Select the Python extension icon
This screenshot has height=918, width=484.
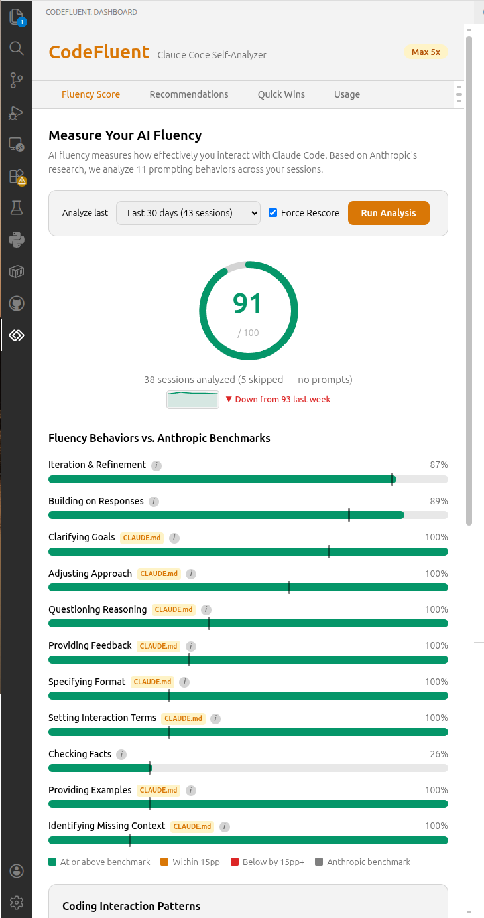[x=16, y=240]
